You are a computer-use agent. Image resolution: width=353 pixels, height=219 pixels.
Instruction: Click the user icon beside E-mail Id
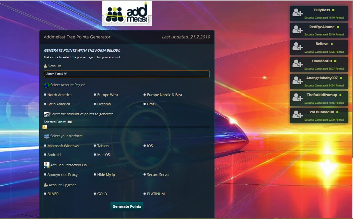click(45, 66)
